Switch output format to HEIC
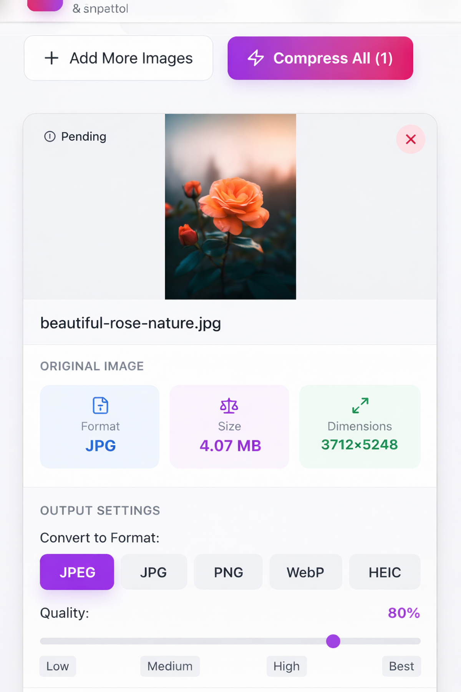 point(385,572)
